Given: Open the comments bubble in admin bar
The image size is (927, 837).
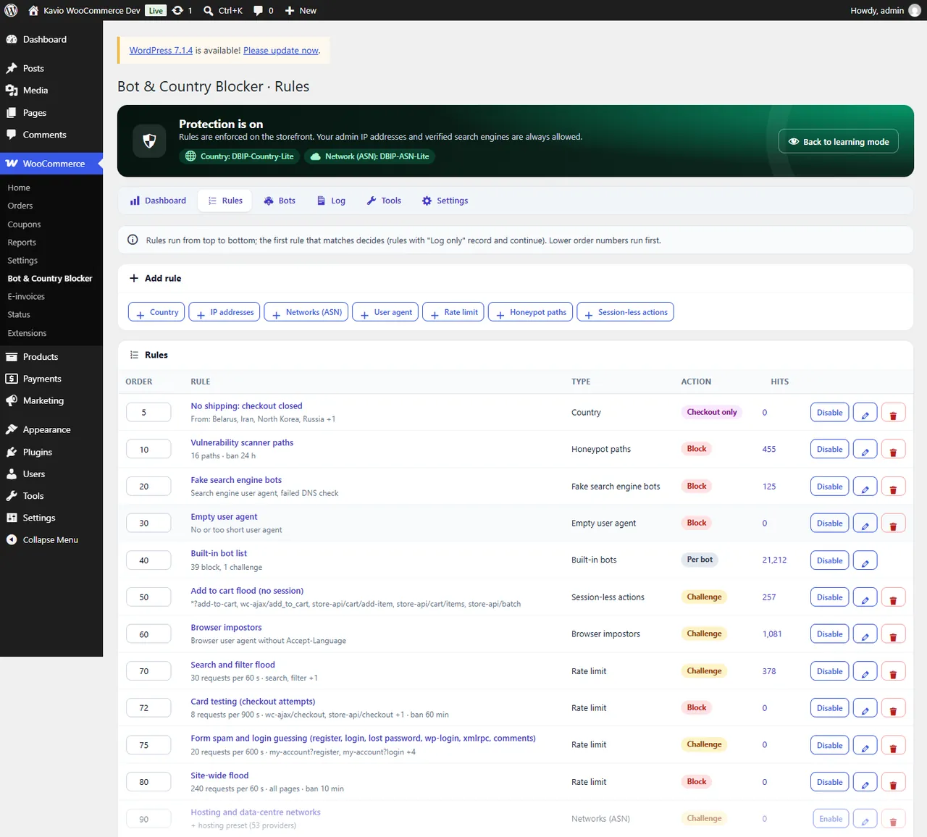Looking at the screenshot, I should click(263, 10).
